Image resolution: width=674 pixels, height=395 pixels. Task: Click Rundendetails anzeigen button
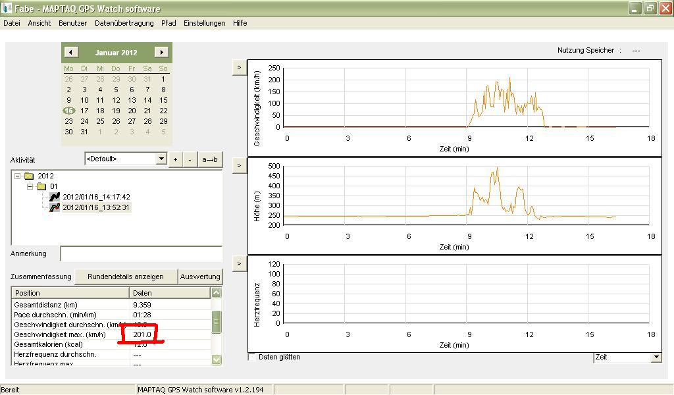126,276
